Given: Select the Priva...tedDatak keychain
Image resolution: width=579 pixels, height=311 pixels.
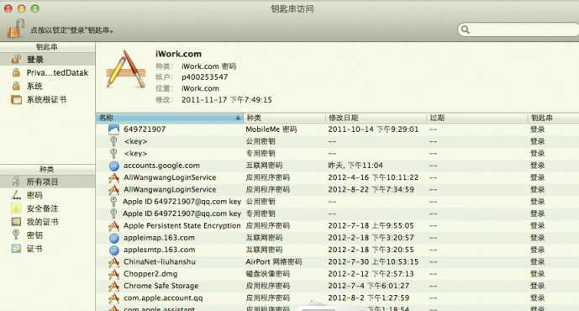Looking at the screenshot, I should click(48, 73).
